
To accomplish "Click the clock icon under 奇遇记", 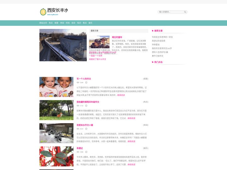I will click(86, 152).
